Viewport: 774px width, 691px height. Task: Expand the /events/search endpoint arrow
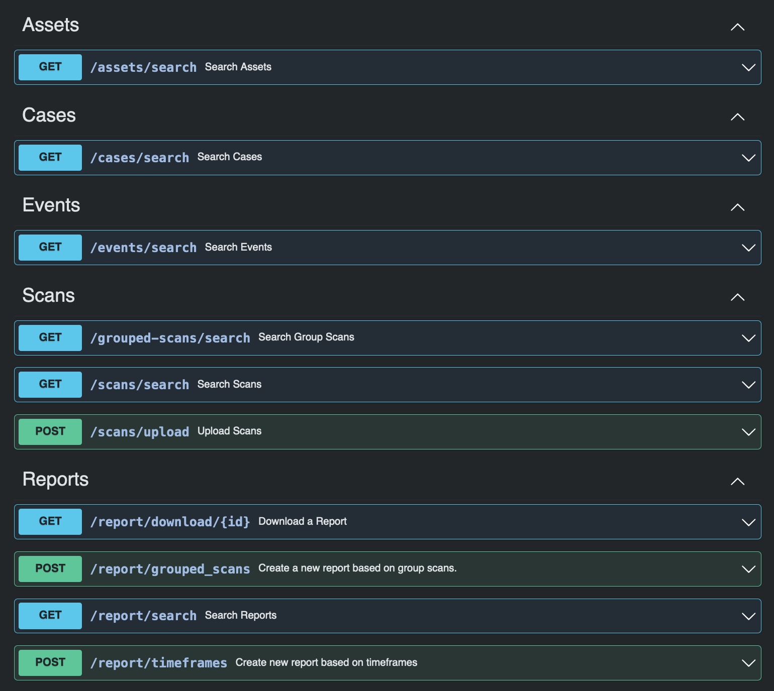coord(748,248)
